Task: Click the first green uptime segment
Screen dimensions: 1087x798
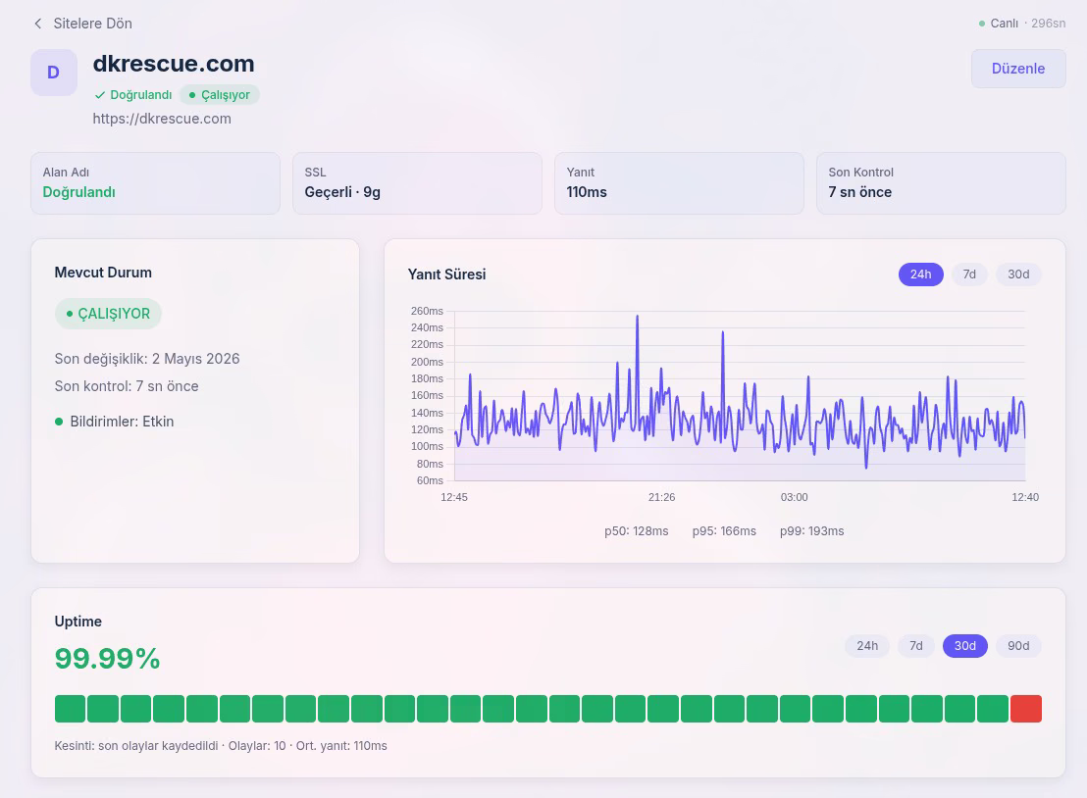Action: point(70,709)
